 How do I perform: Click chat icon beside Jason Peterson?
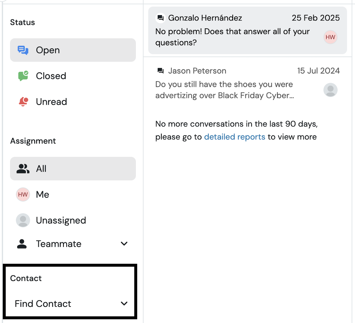160,71
